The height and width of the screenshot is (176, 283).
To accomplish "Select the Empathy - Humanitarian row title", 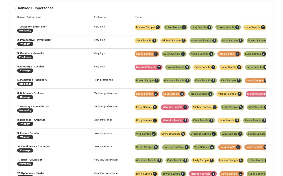I will (33, 106).
